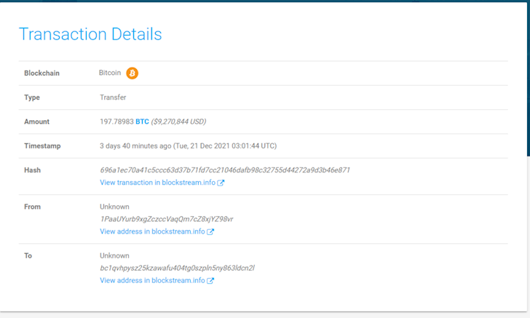Click external-link icon in the From row
530x318 pixels.
click(x=210, y=232)
